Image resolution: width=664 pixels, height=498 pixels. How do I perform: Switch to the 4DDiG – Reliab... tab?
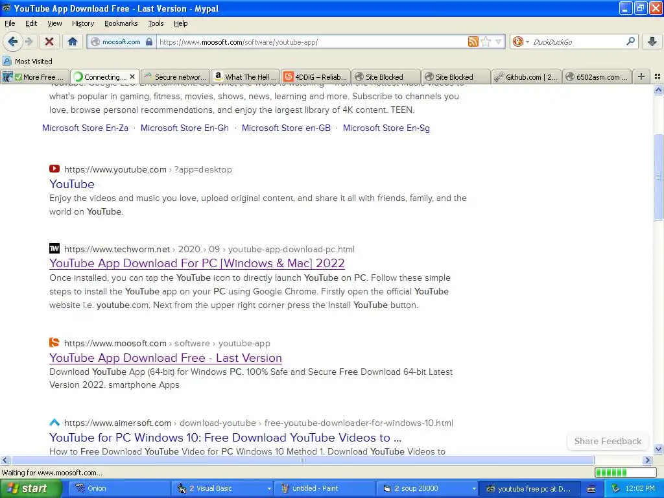tap(316, 77)
